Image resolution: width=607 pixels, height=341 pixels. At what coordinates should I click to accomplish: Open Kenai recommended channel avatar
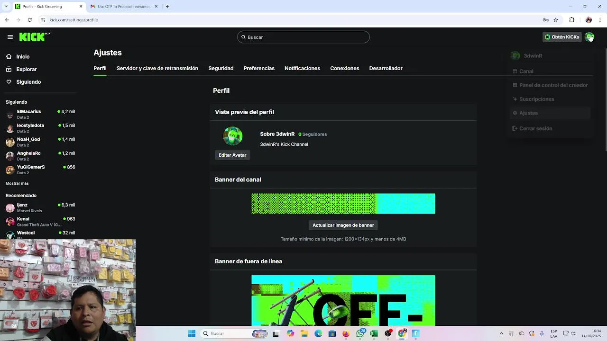(x=10, y=222)
